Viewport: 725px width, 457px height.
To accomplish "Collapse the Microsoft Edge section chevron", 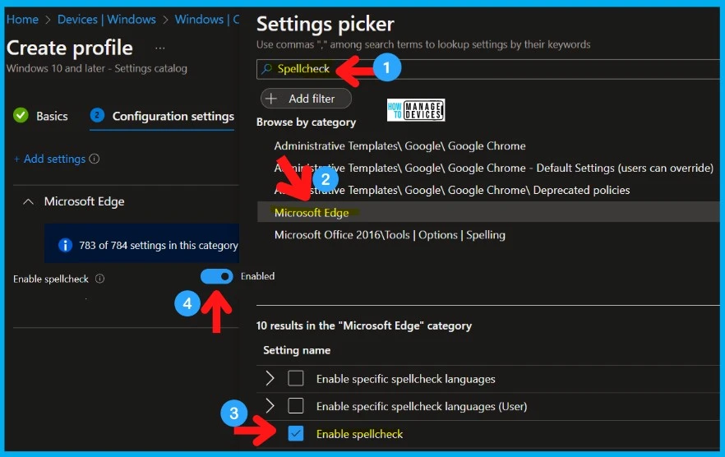I will point(28,201).
